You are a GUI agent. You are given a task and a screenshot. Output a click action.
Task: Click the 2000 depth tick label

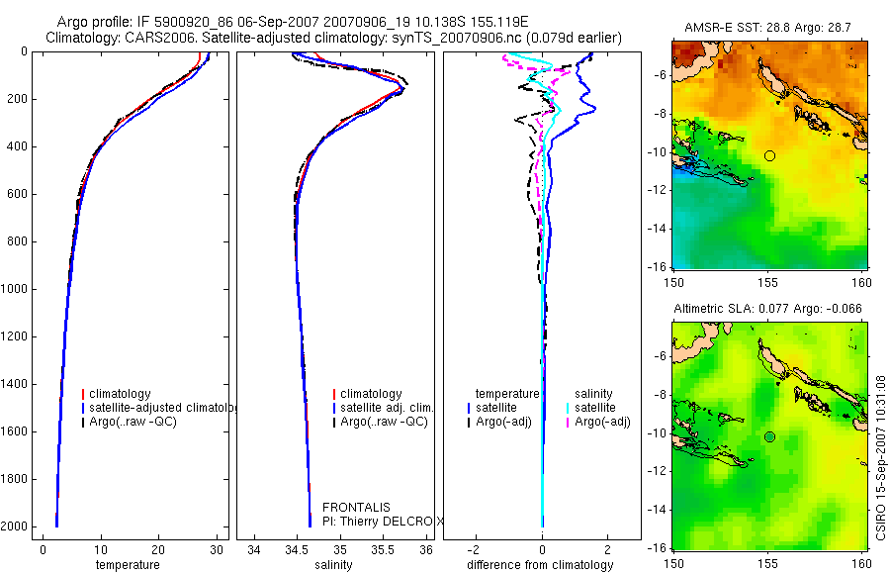14,526
